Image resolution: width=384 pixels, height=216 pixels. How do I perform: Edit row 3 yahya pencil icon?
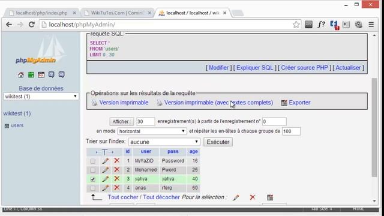(106, 179)
